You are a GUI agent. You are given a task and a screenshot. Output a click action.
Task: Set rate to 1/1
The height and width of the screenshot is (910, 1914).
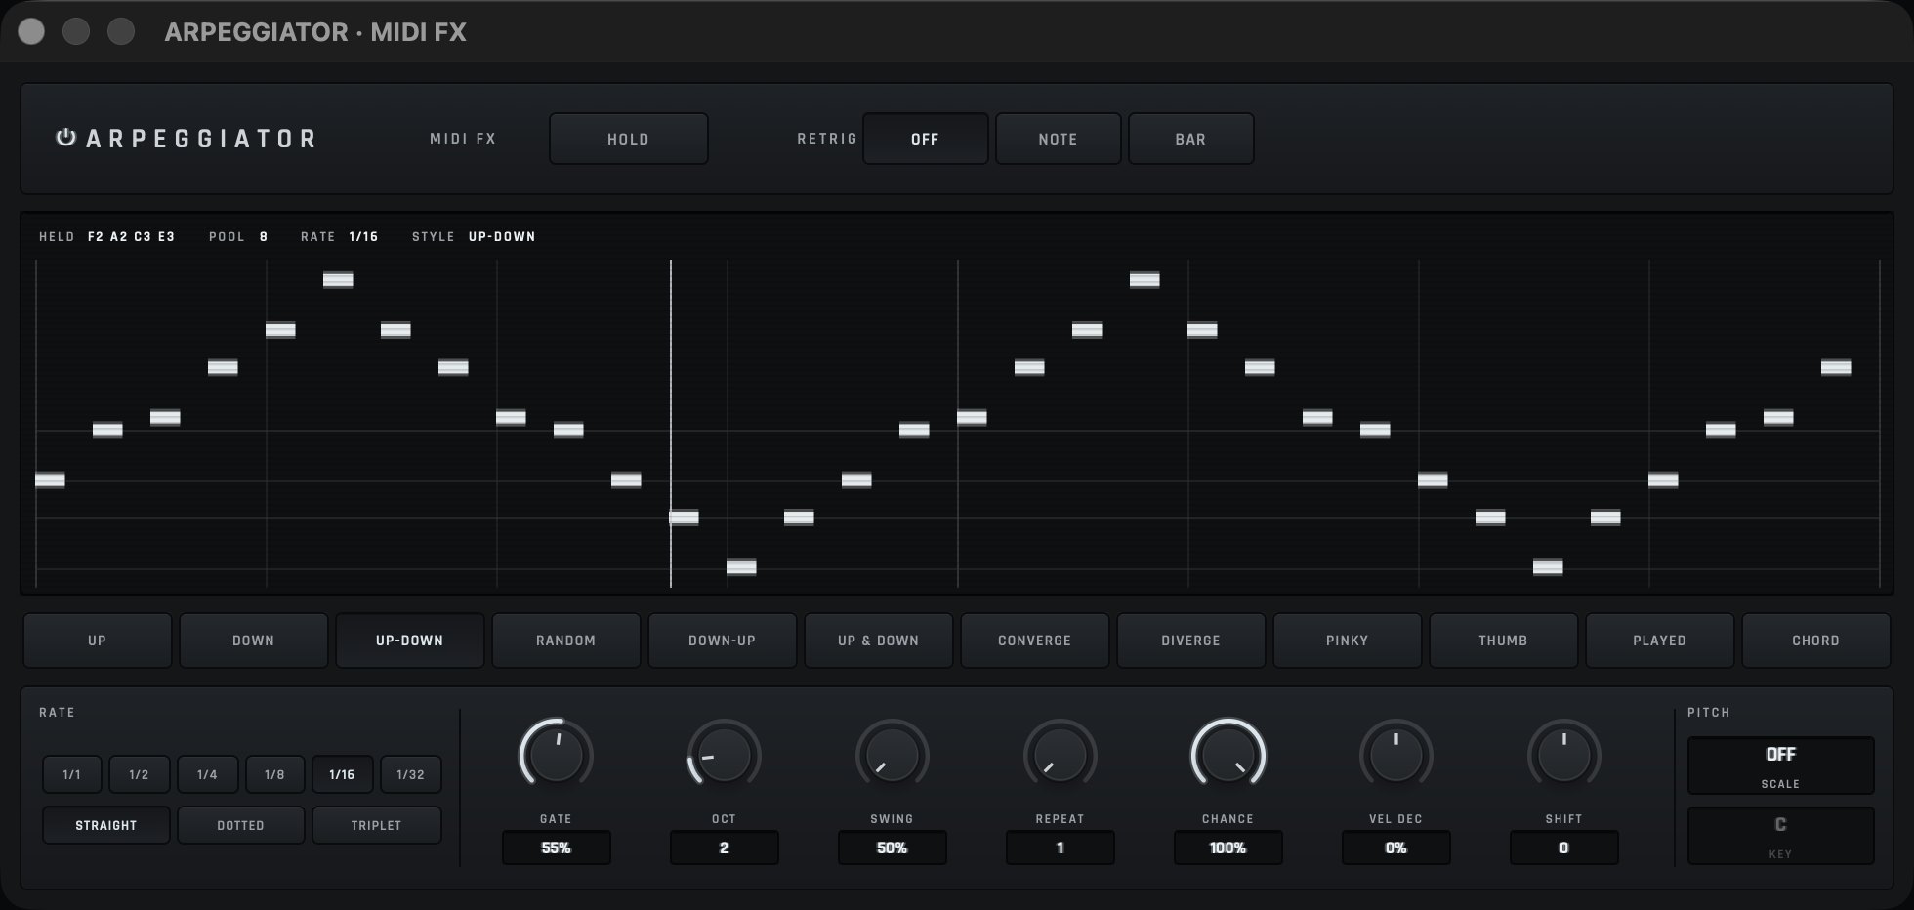(72, 774)
